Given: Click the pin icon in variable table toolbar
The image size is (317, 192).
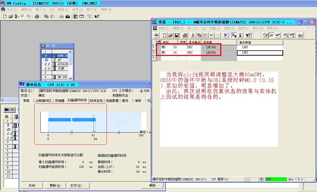Looking at the screenshot, I should [x=156, y=35].
